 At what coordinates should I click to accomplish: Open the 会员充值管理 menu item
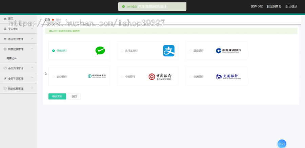pyautogui.click(x=18, y=68)
